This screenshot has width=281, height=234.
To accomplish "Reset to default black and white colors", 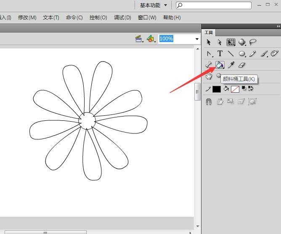I will pyautogui.click(x=244, y=88).
